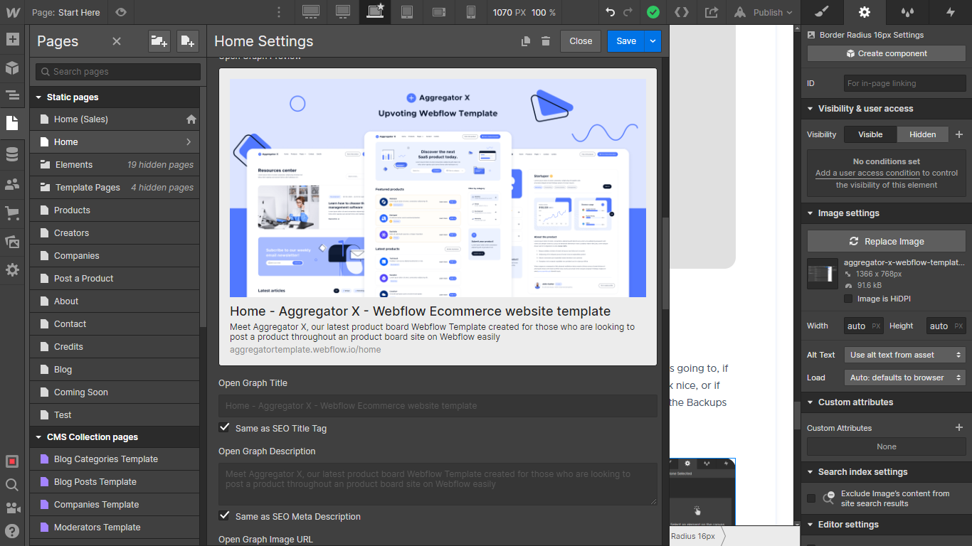
Task: Select the largest desktop breakpoint icon
Action: [310, 12]
